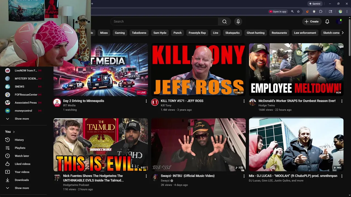Click the Gemini button in title bar
351x197 pixels.
[x=315, y=4]
